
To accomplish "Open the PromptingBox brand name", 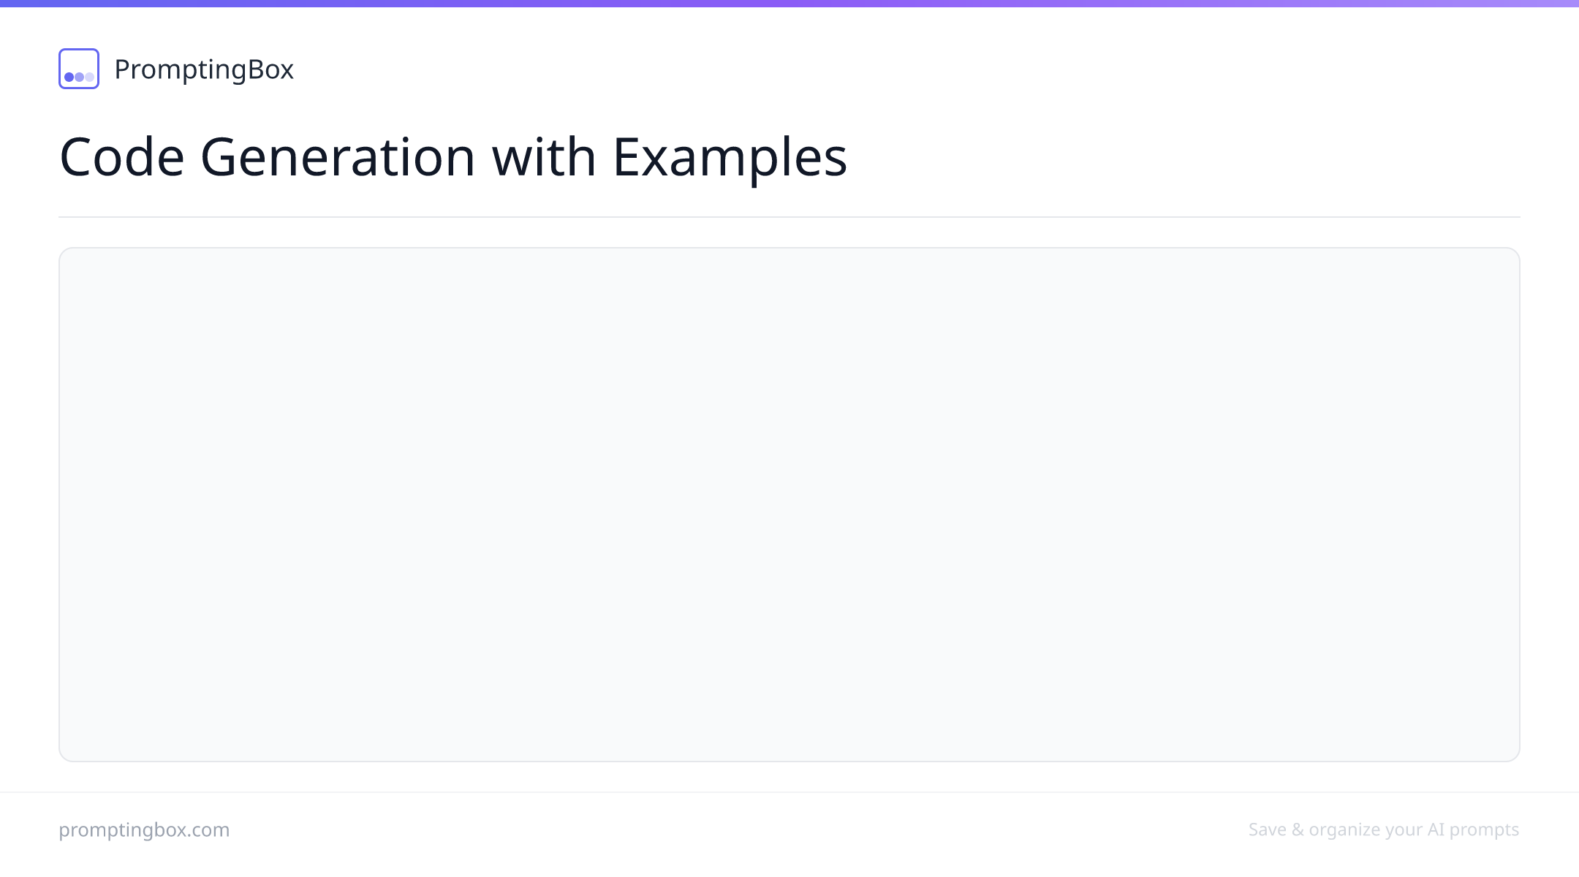I will point(204,69).
